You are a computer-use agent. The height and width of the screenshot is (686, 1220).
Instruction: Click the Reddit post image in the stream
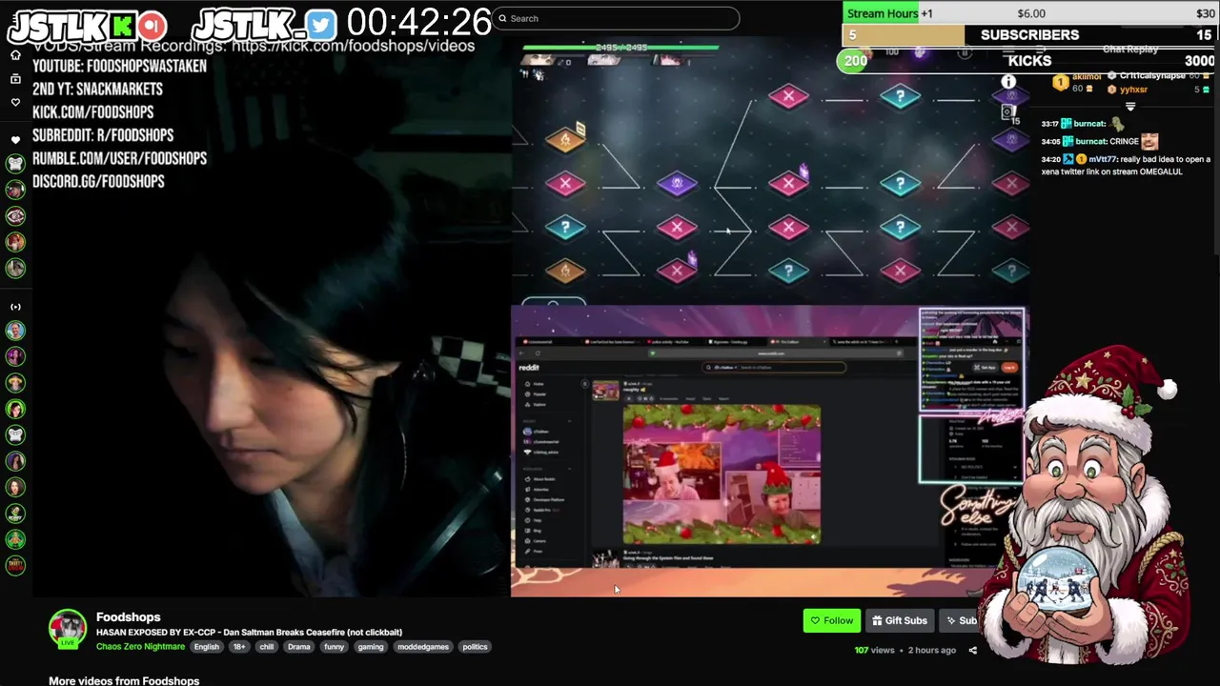pyautogui.click(x=722, y=474)
